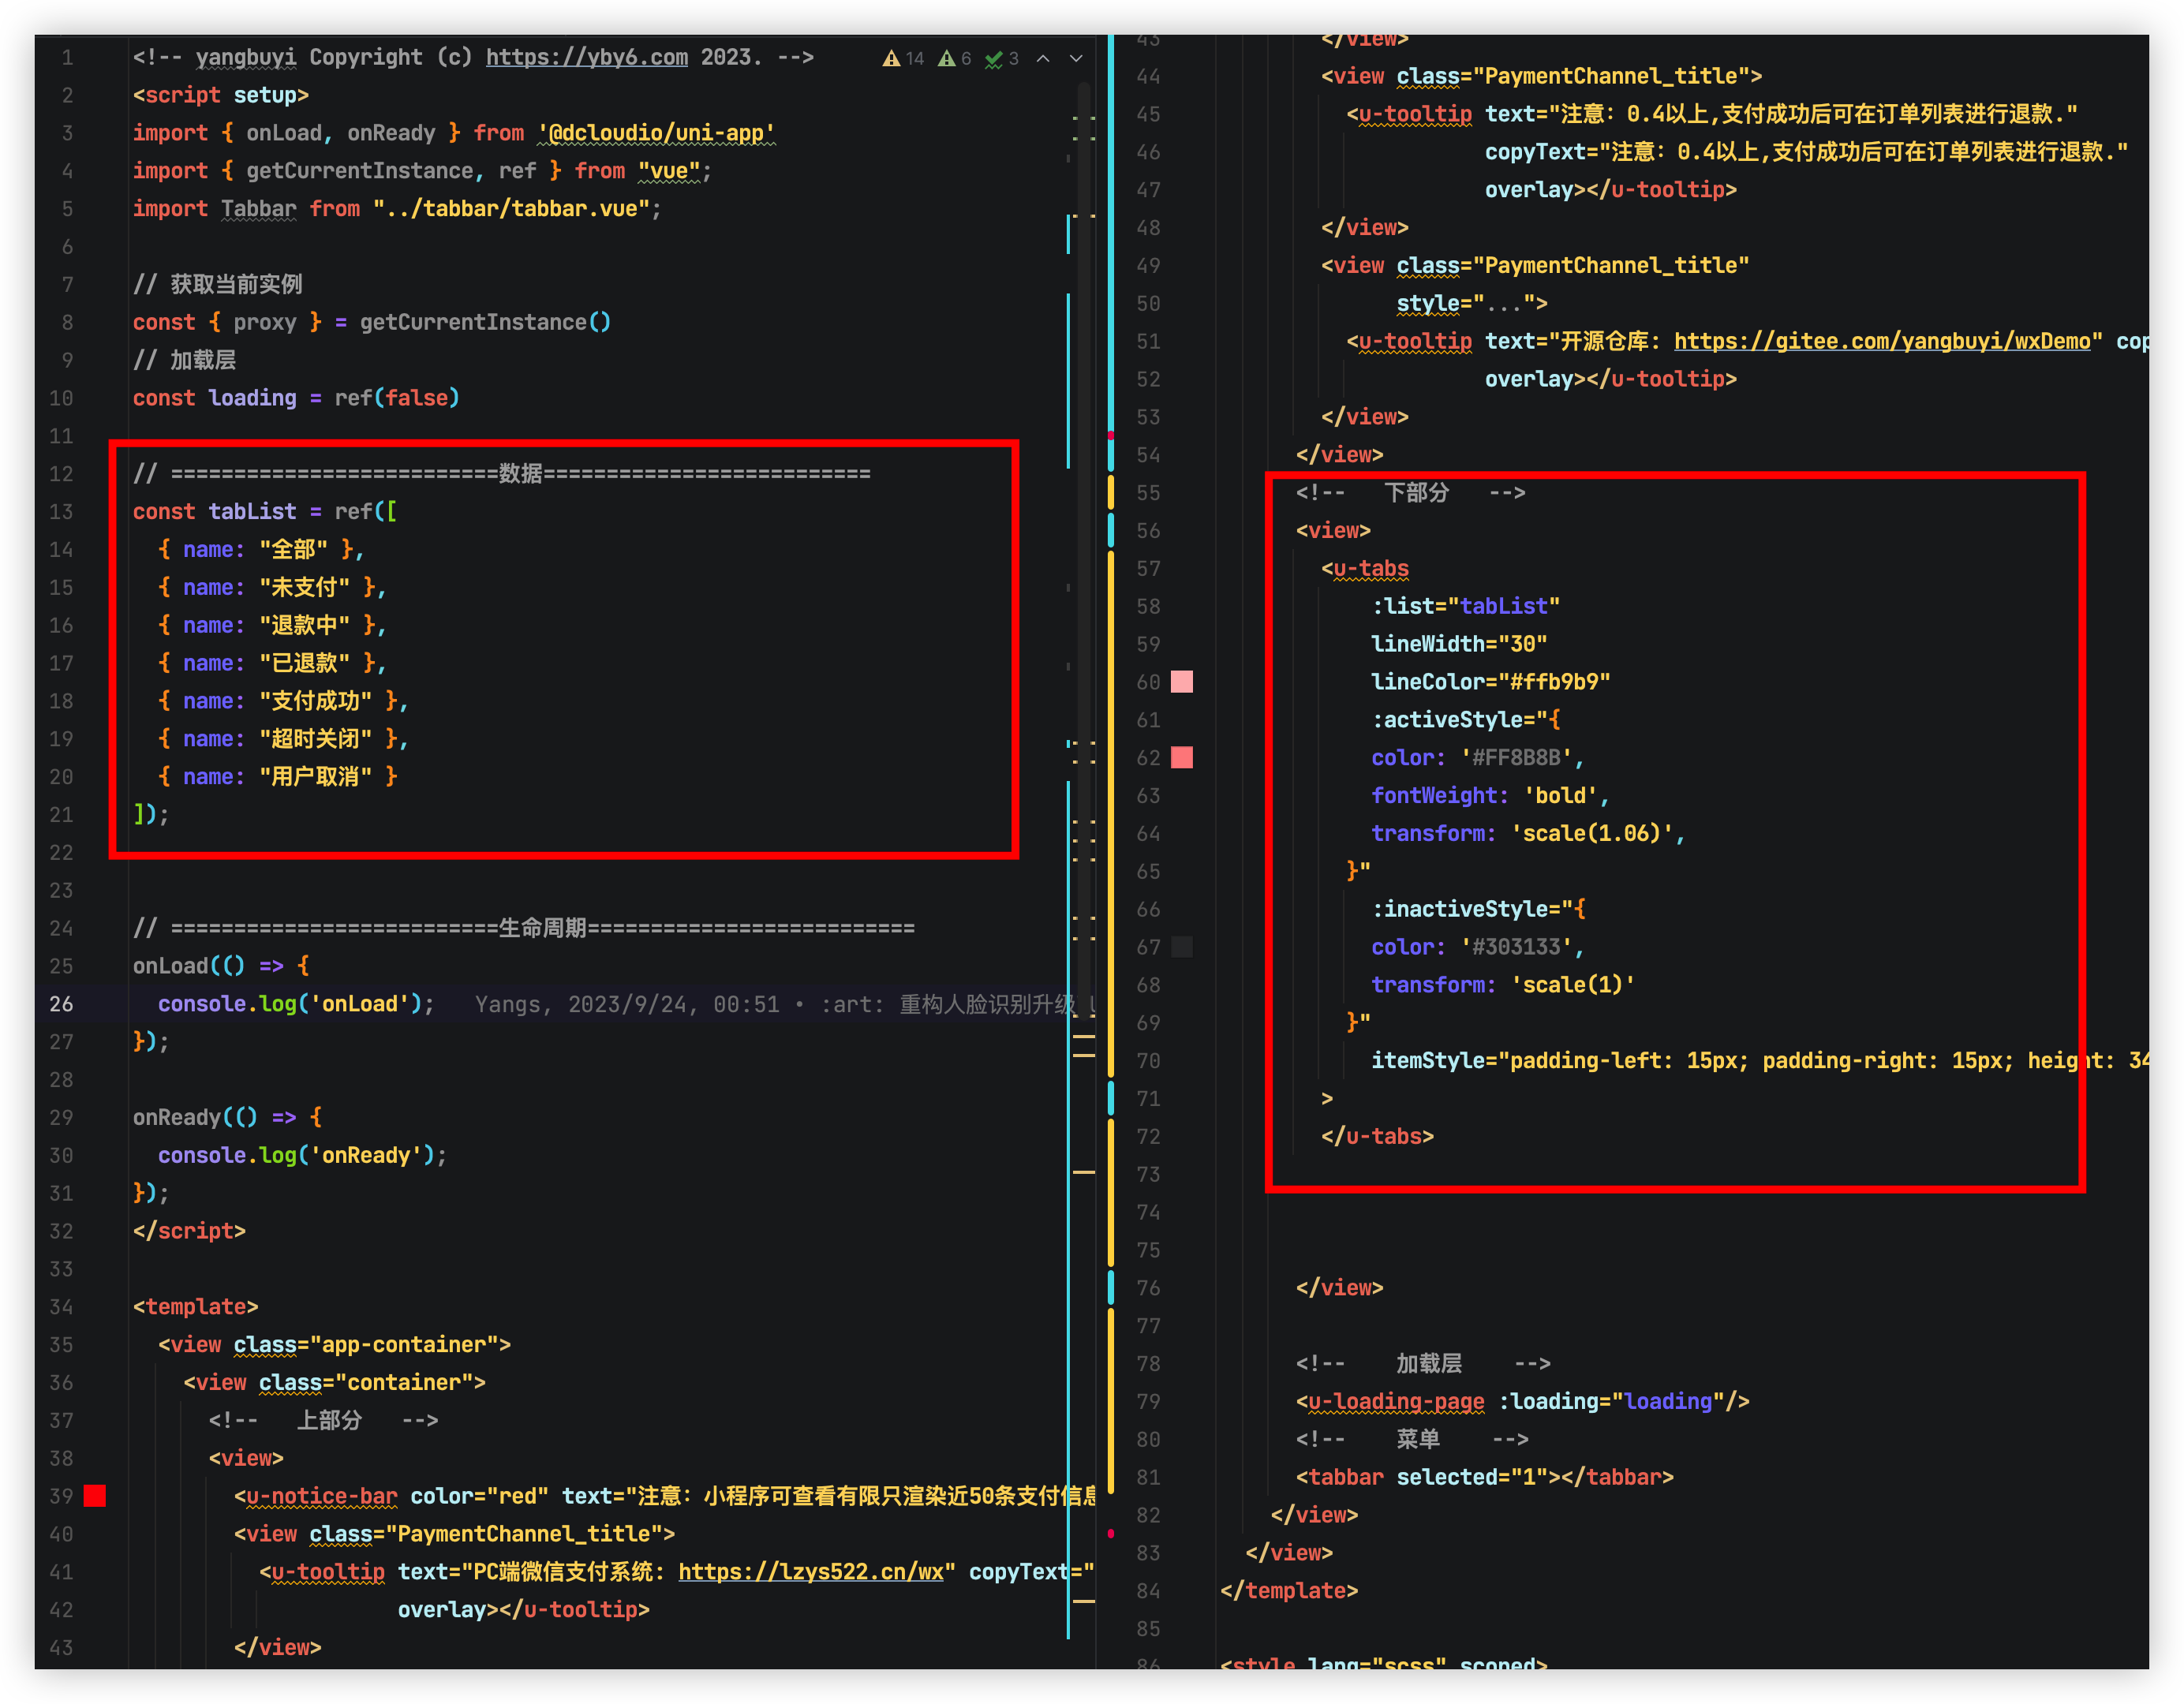Open the https://lzys522.cn/wx link

click(x=810, y=1572)
